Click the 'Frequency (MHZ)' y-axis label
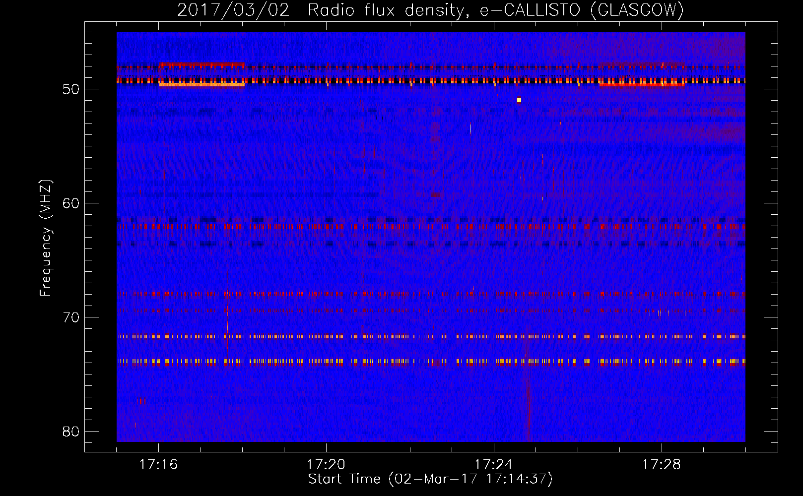The image size is (803, 496). (46, 238)
